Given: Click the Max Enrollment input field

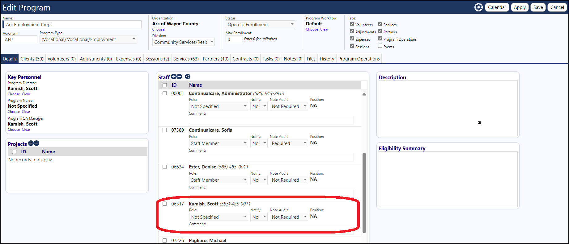Looking at the screenshot, I should [x=234, y=39].
